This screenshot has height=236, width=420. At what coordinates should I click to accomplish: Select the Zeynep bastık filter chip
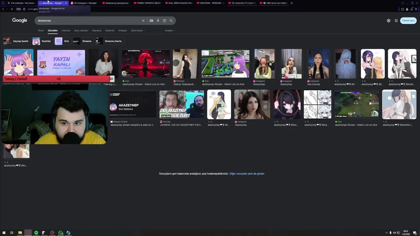click(x=17, y=41)
